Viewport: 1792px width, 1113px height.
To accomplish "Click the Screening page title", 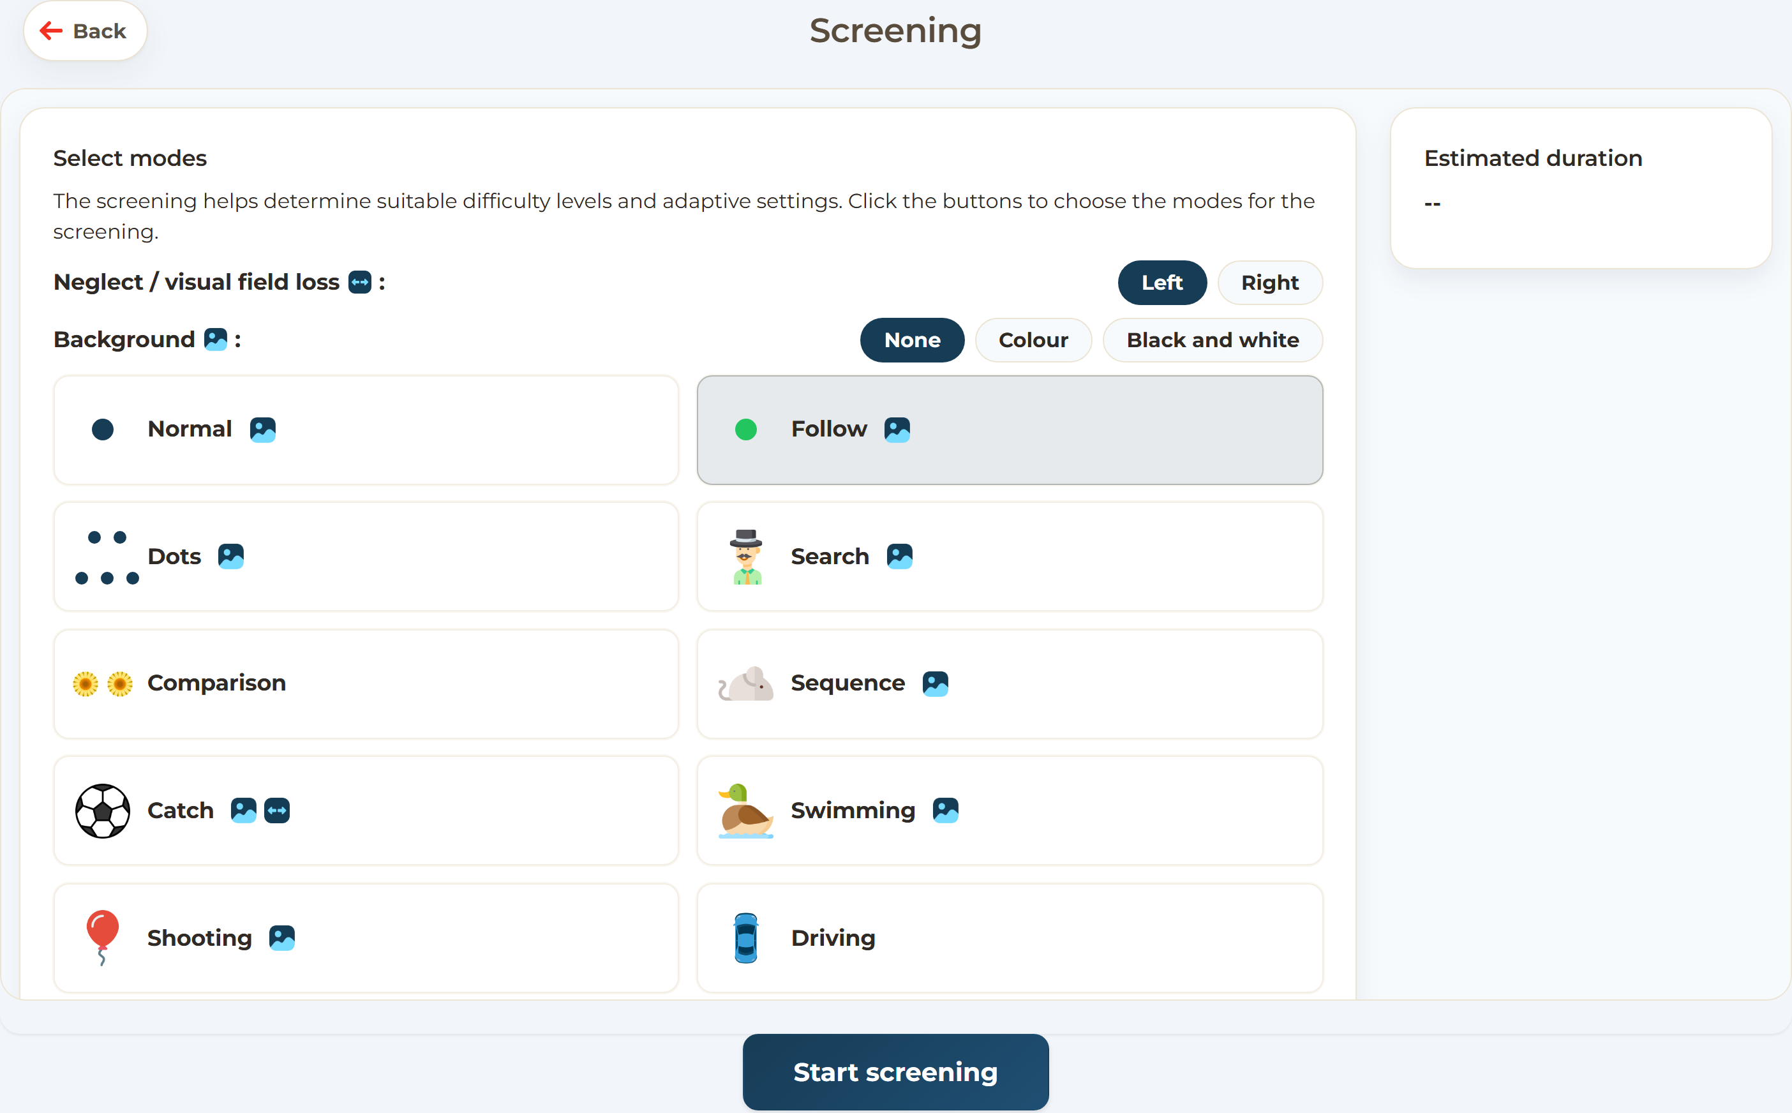I will pos(895,31).
